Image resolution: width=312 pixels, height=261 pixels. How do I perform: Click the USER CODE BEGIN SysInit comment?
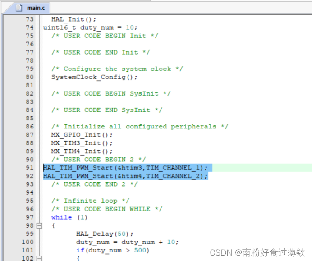(111, 94)
